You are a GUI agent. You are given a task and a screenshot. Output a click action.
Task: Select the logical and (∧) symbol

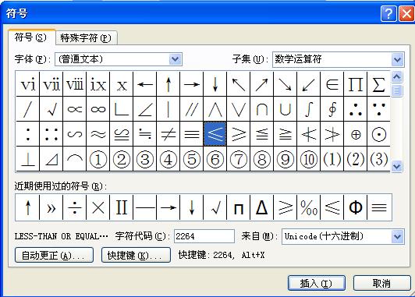pyautogui.click(x=215, y=109)
